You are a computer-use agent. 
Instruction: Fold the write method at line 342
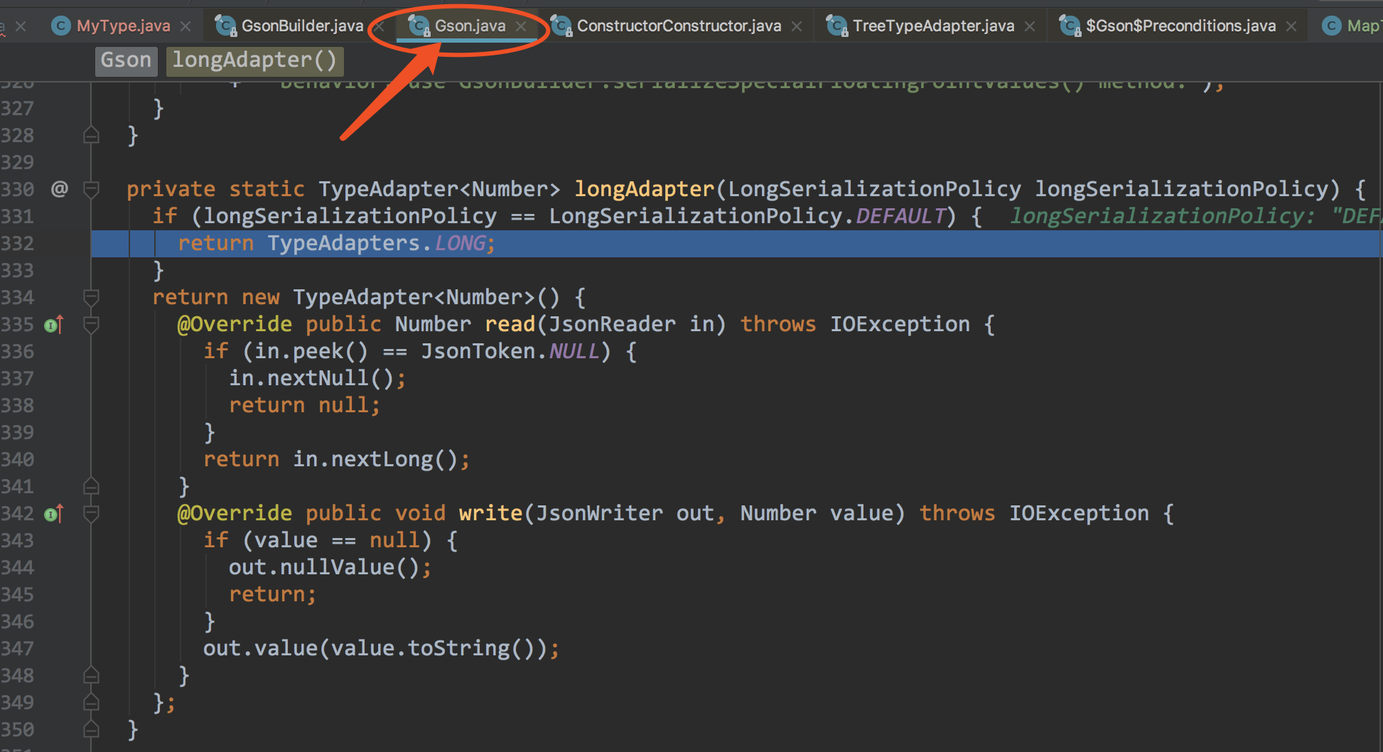point(91,514)
